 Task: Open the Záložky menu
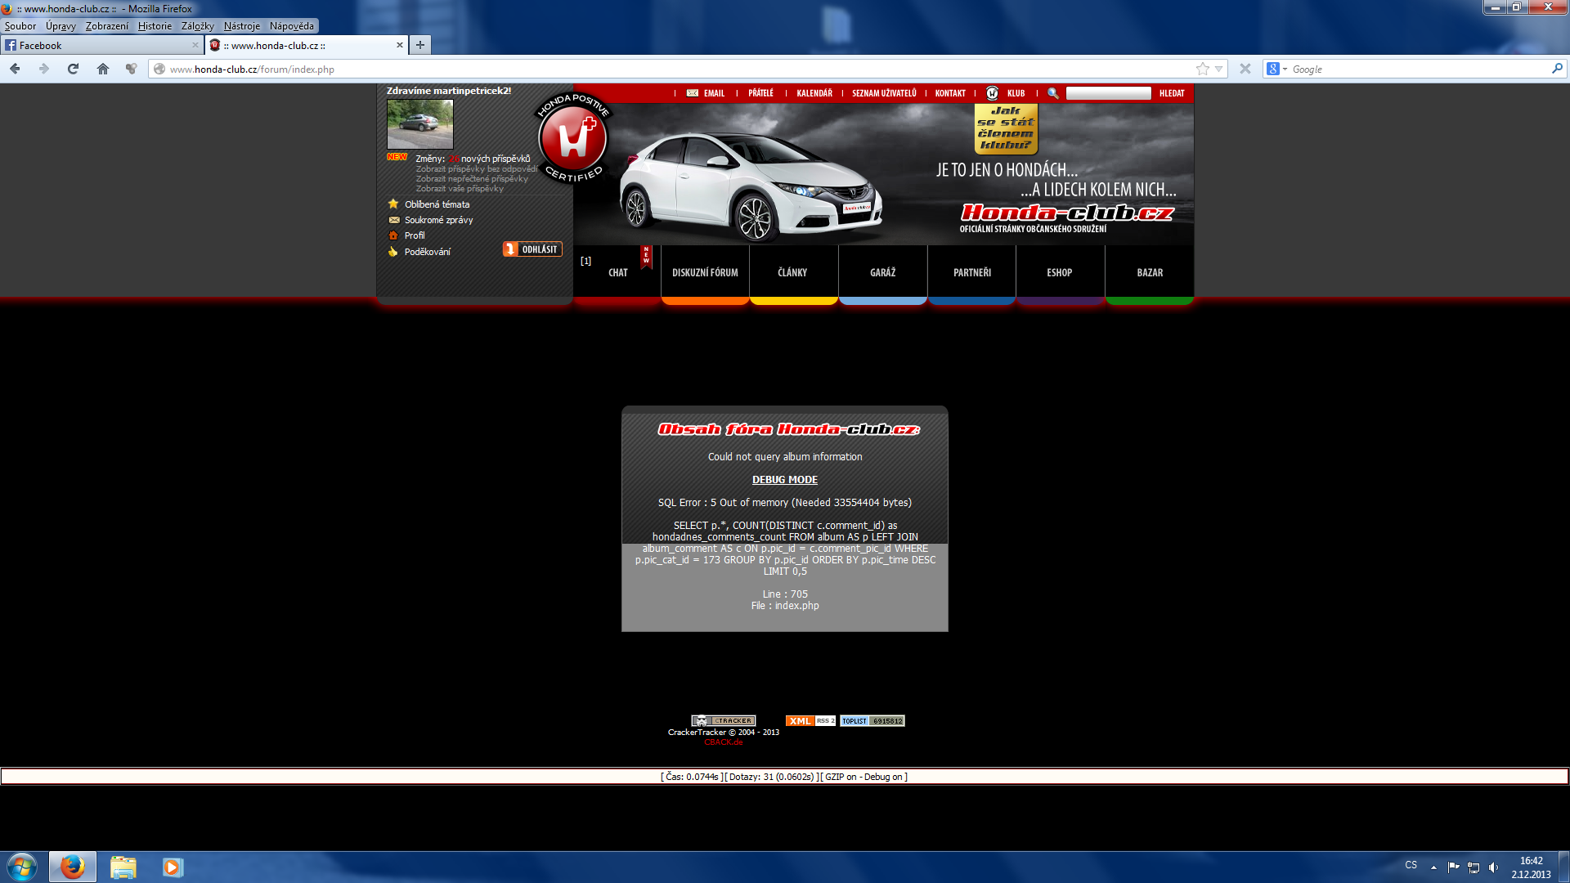(197, 26)
